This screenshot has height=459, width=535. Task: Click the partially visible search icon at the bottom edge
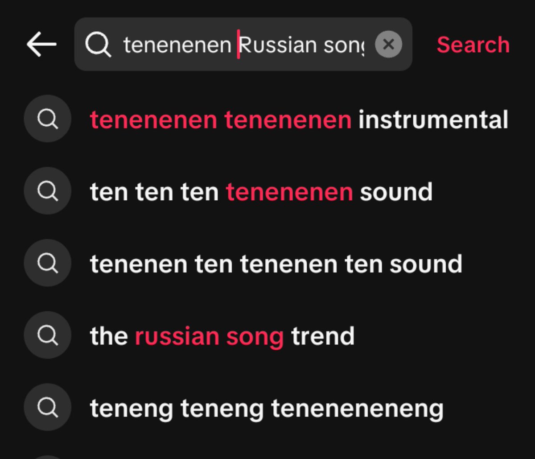(x=47, y=457)
